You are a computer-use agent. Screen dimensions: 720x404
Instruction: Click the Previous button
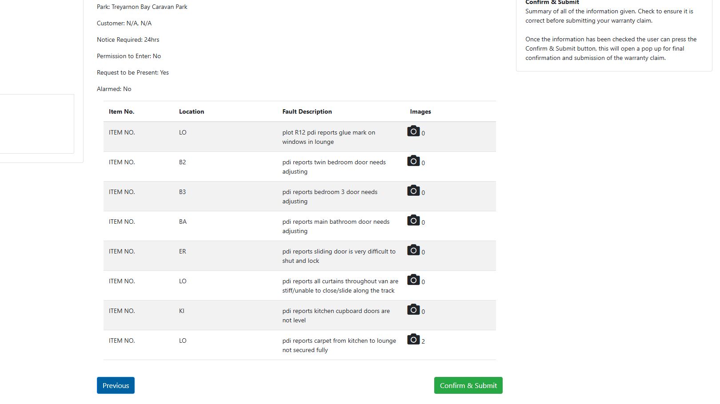coord(116,385)
